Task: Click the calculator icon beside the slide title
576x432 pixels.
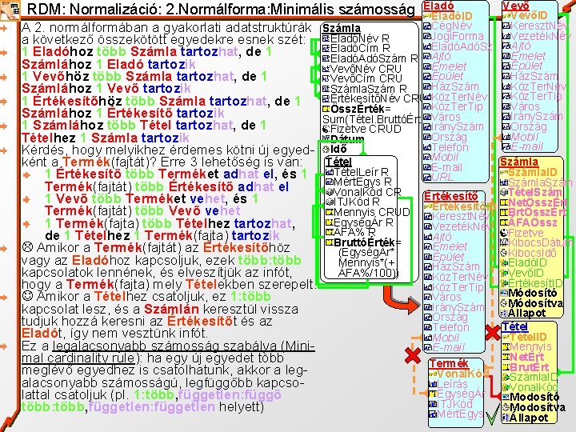Action: [x=10, y=10]
